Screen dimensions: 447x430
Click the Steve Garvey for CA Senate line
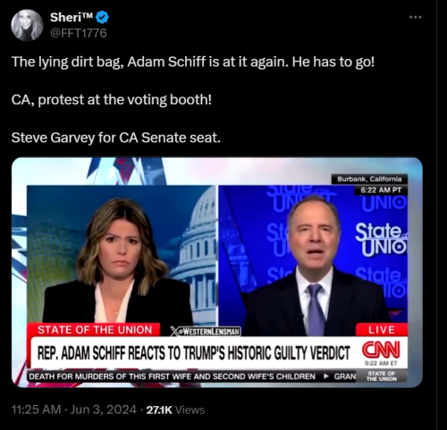(116, 137)
